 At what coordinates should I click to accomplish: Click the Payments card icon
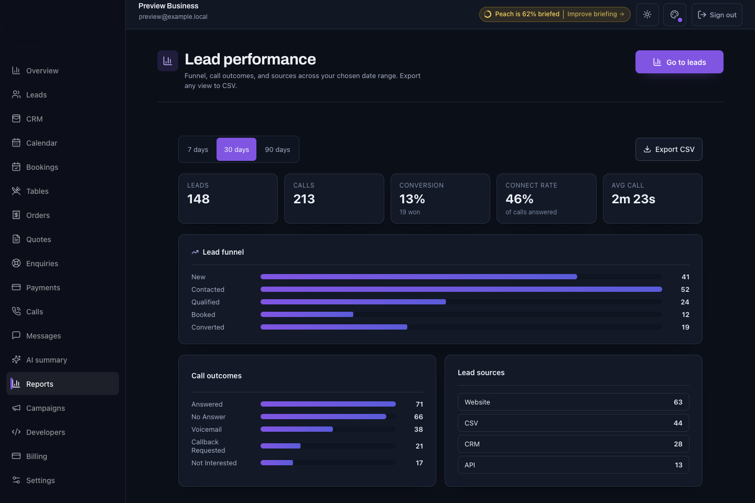pos(16,287)
